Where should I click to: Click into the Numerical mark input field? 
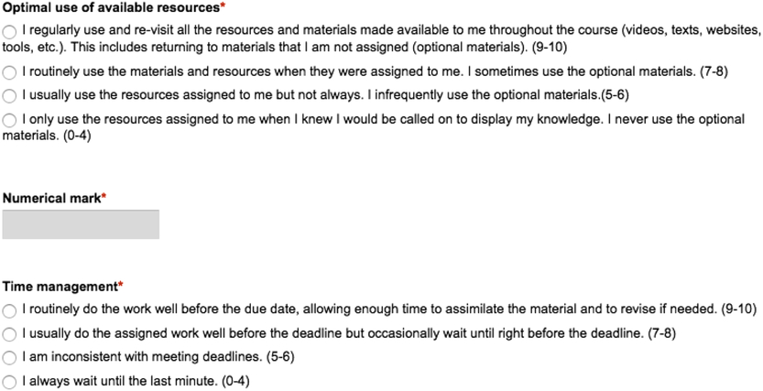(x=81, y=224)
